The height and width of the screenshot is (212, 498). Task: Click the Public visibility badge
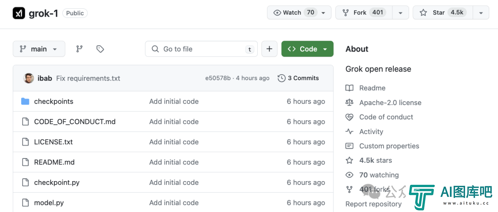click(75, 13)
